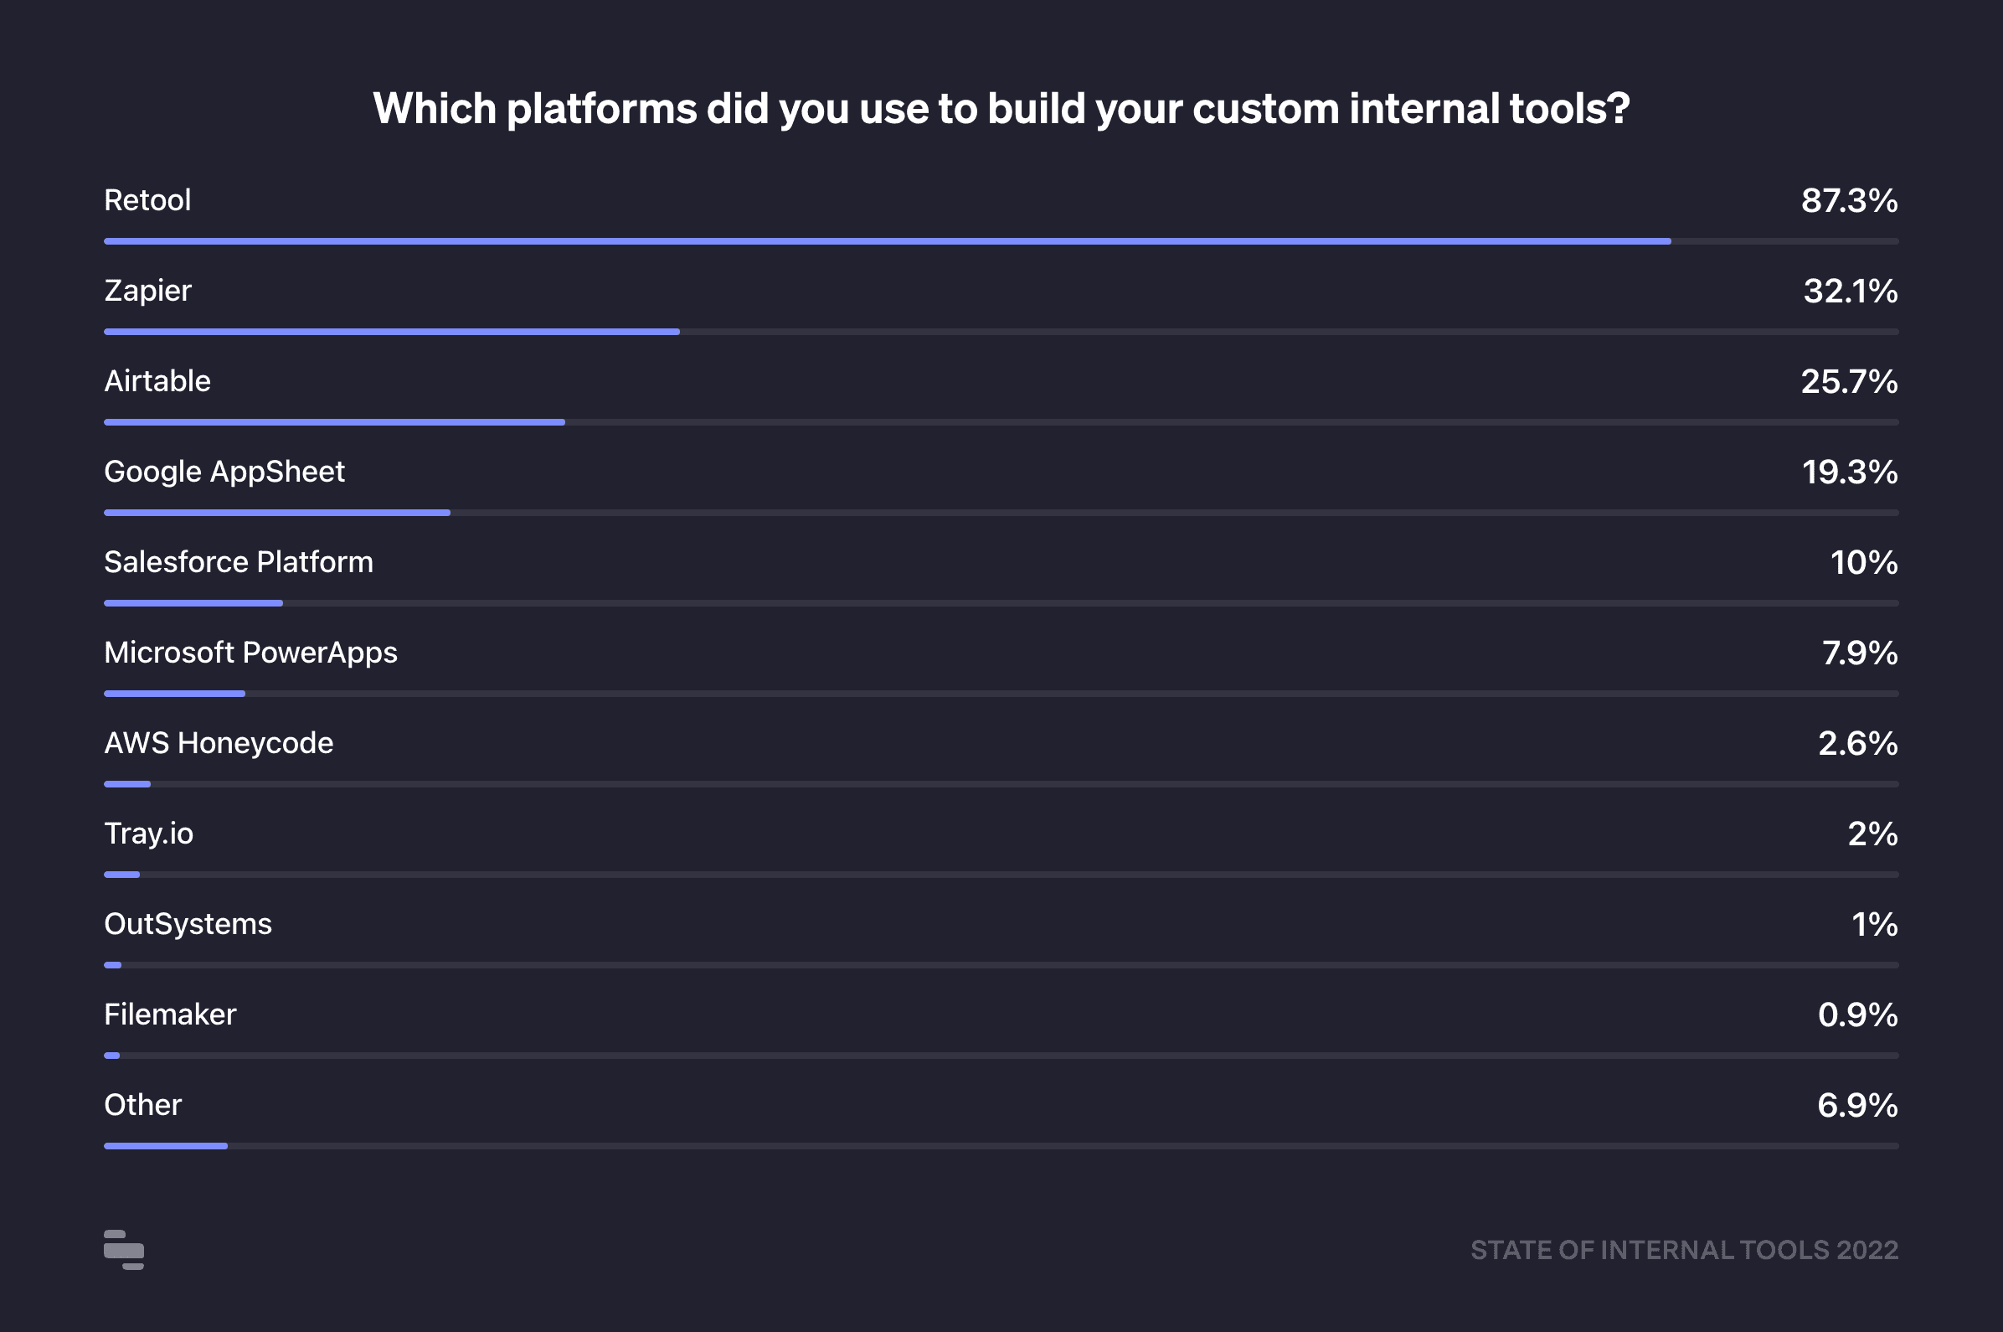
Task: Select the Filemaker label
Action: point(170,1014)
